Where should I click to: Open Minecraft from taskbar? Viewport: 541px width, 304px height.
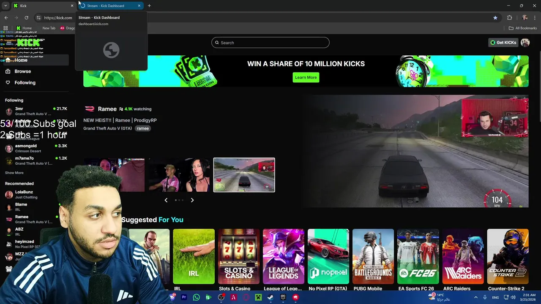(258, 297)
